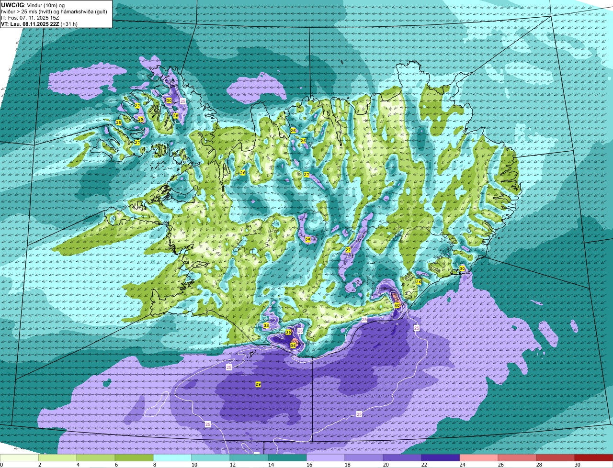Click the legend scale value "14"
The image size is (613, 468).
pyautogui.click(x=271, y=465)
